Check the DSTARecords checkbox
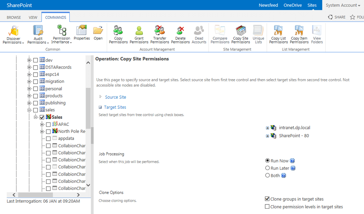The image size is (364, 214). tap(36, 67)
